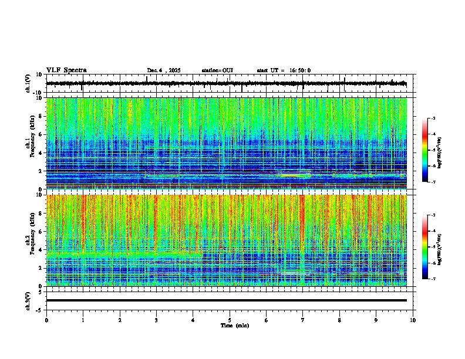465x359 pixels.
Task: Click the ch.1 waveform trace panel
Action: (230, 83)
